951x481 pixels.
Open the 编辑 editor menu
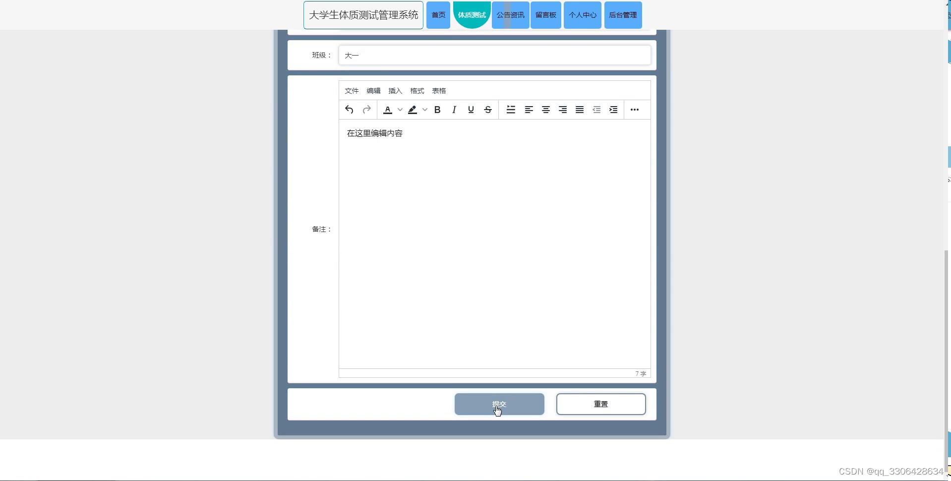pyautogui.click(x=373, y=91)
